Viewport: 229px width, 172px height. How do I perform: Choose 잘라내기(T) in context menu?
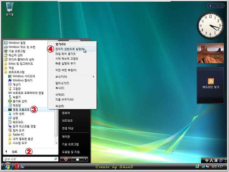point(72,83)
